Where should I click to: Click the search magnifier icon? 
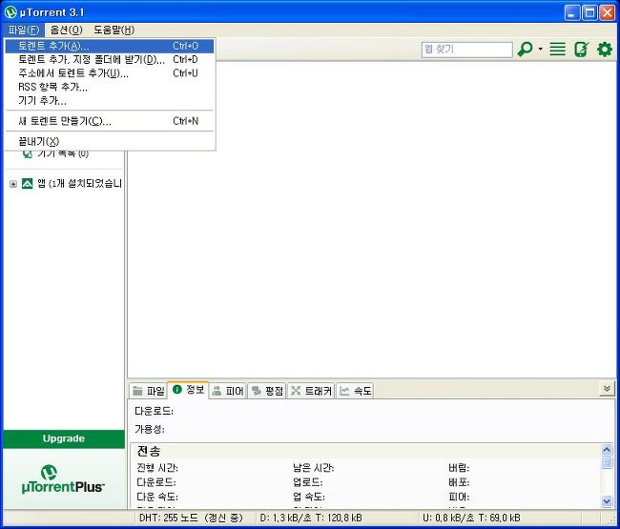(x=526, y=49)
